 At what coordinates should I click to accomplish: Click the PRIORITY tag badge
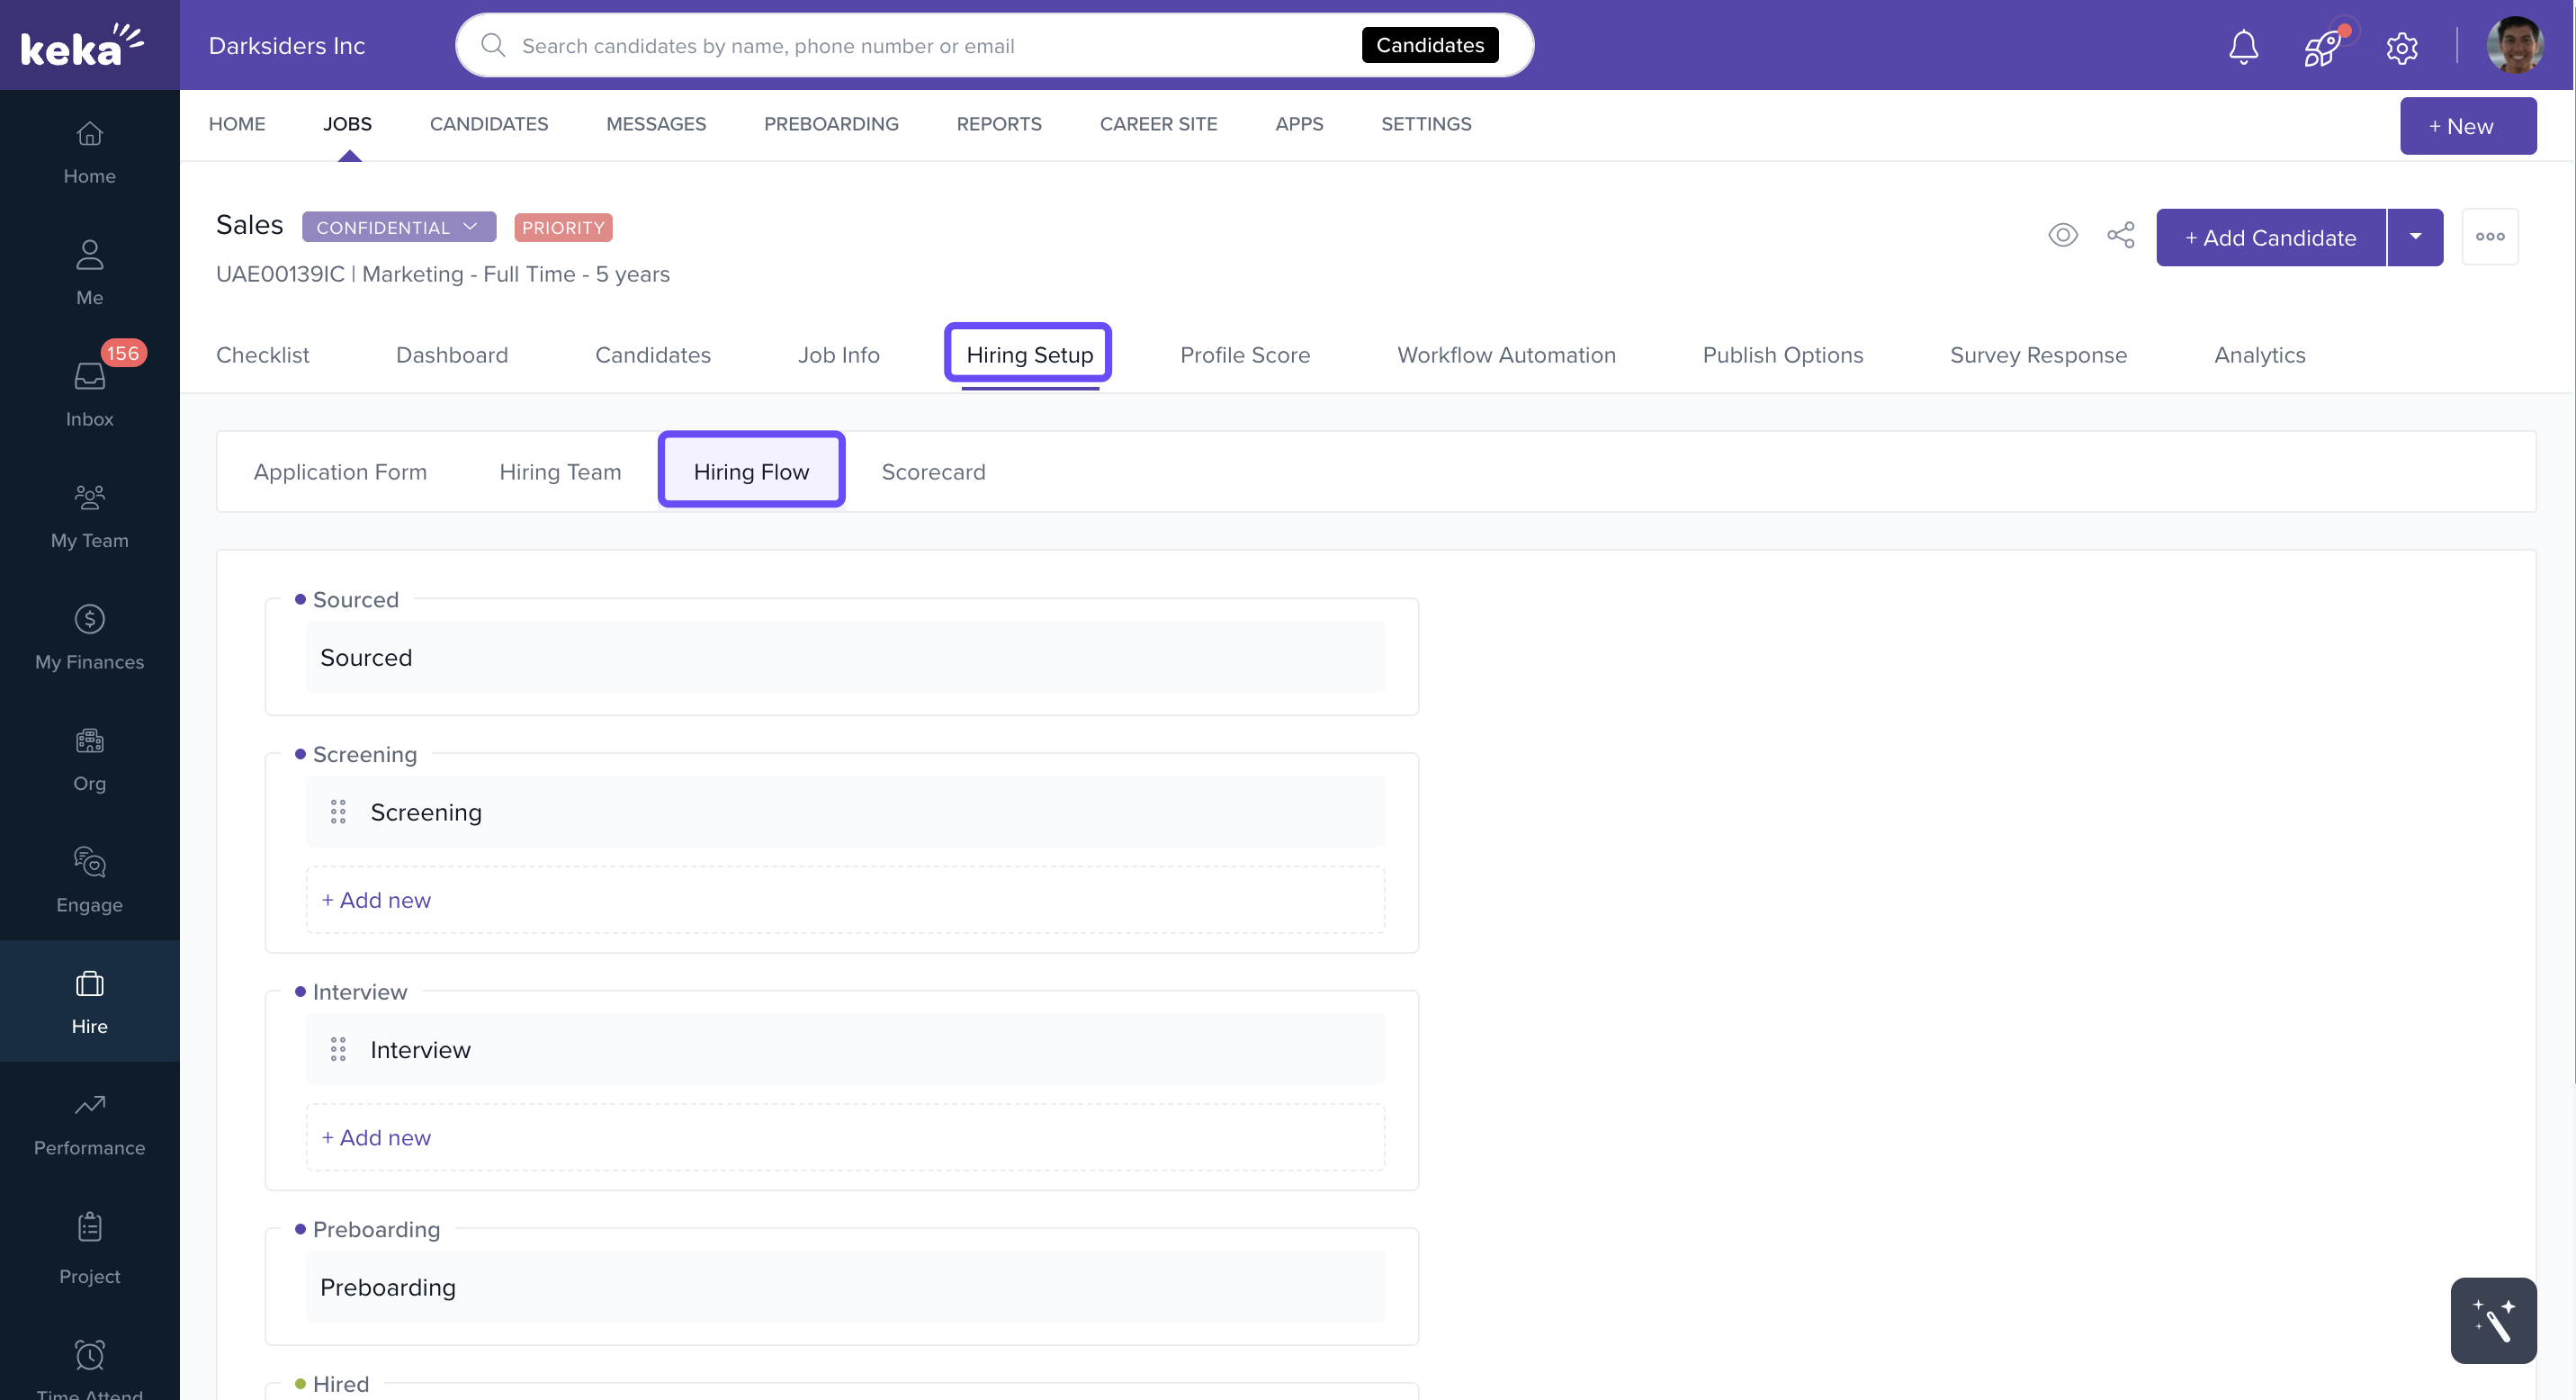(563, 227)
